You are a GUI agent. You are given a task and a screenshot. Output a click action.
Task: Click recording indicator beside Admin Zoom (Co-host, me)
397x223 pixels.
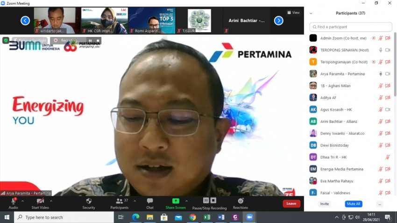click(374, 38)
